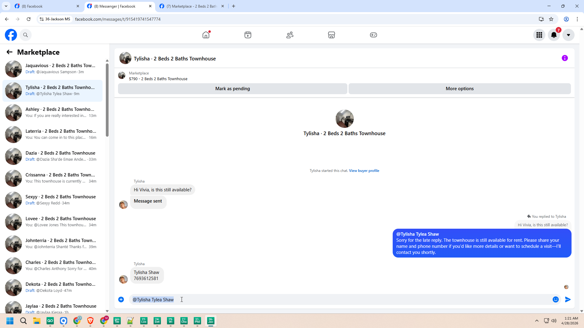Click Tylisha's avatar beside phone number message
Viewport: 584px width, 328px height.
pyautogui.click(x=123, y=279)
